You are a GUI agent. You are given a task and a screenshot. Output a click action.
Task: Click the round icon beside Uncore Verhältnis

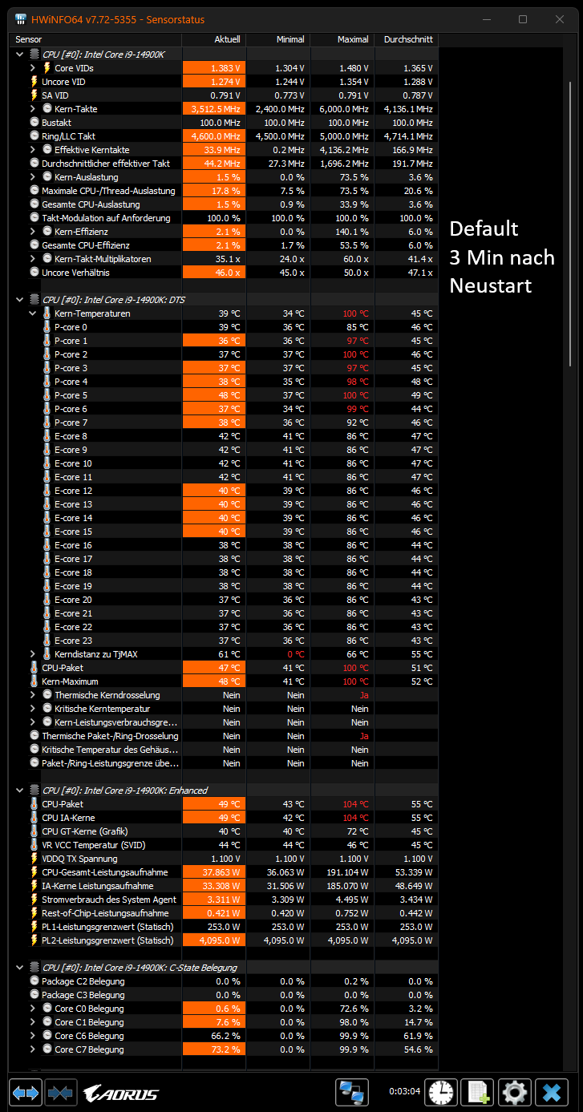(34, 273)
